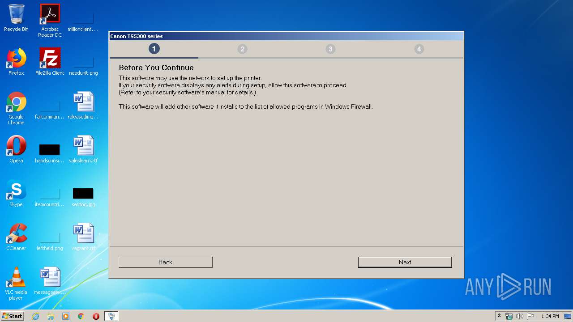
Task: Select step 3 circle indicator
Action: [x=330, y=49]
